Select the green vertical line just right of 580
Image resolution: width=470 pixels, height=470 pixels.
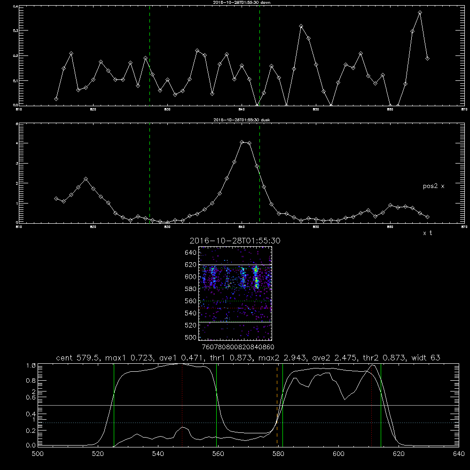[x=282, y=405]
